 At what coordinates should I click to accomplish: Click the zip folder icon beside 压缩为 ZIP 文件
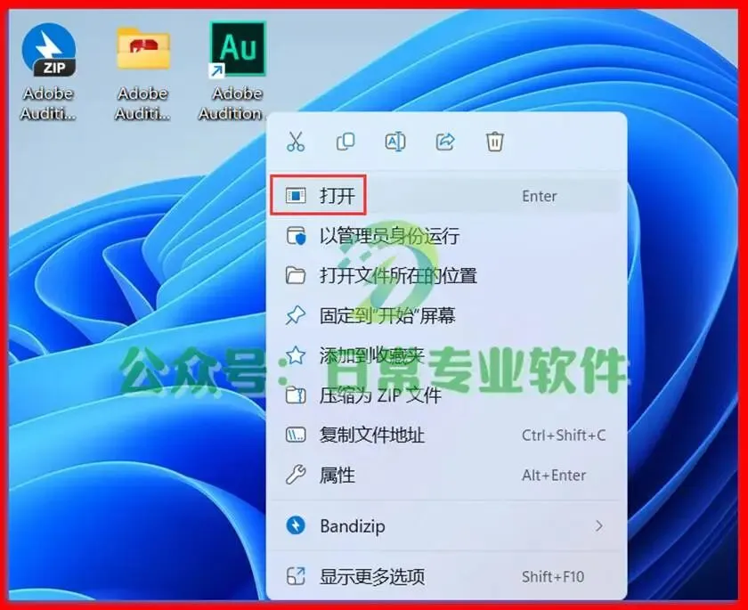click(296, 394)
